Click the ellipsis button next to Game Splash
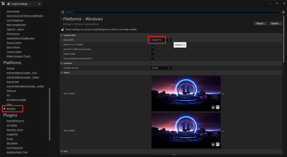The image size is (287, 157). click(x=223, y=131)
